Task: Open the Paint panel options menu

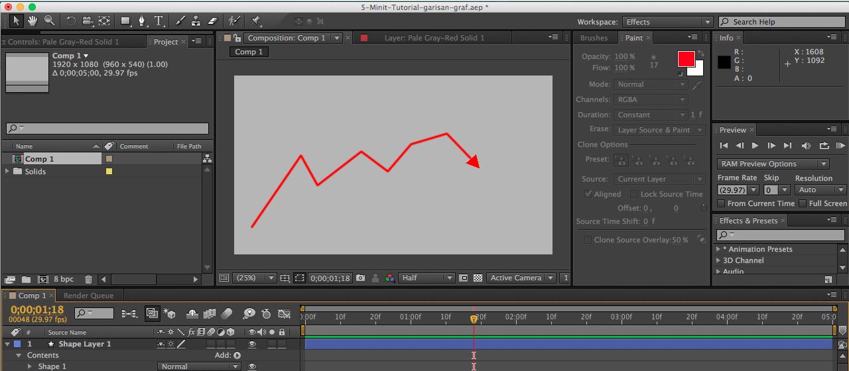Action: [693, 38]
